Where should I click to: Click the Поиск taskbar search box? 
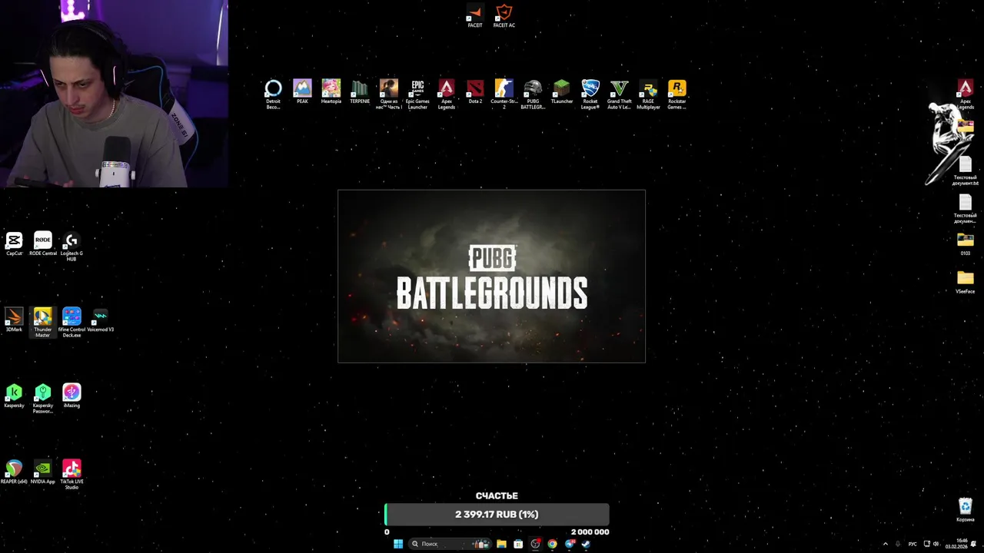coord(451,544)
